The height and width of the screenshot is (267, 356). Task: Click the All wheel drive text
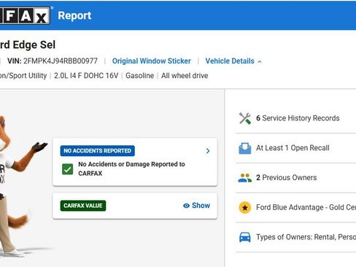coord(185,76)
